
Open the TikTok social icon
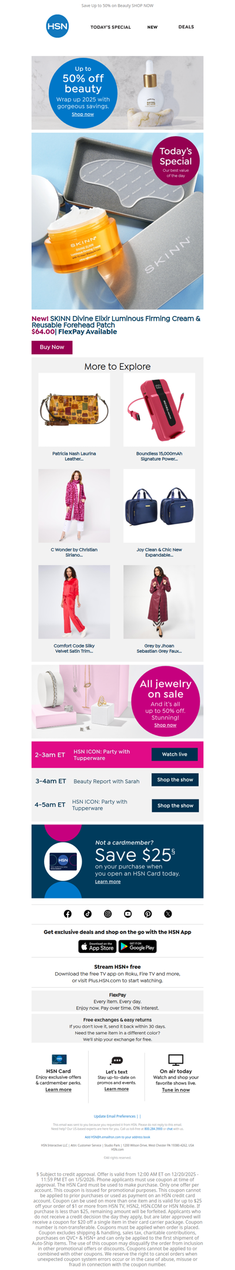tap(88, 913)
